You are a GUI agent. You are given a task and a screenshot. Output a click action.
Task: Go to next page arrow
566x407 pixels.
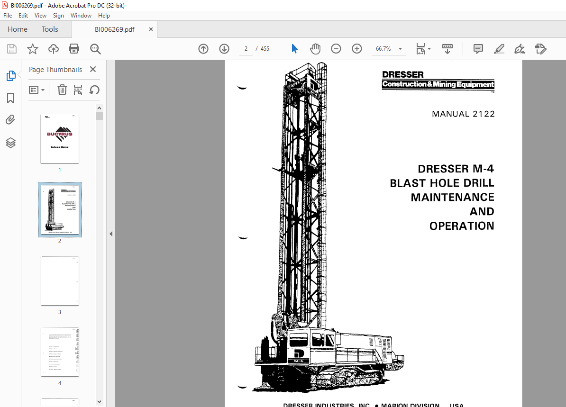tap(224, 49)
